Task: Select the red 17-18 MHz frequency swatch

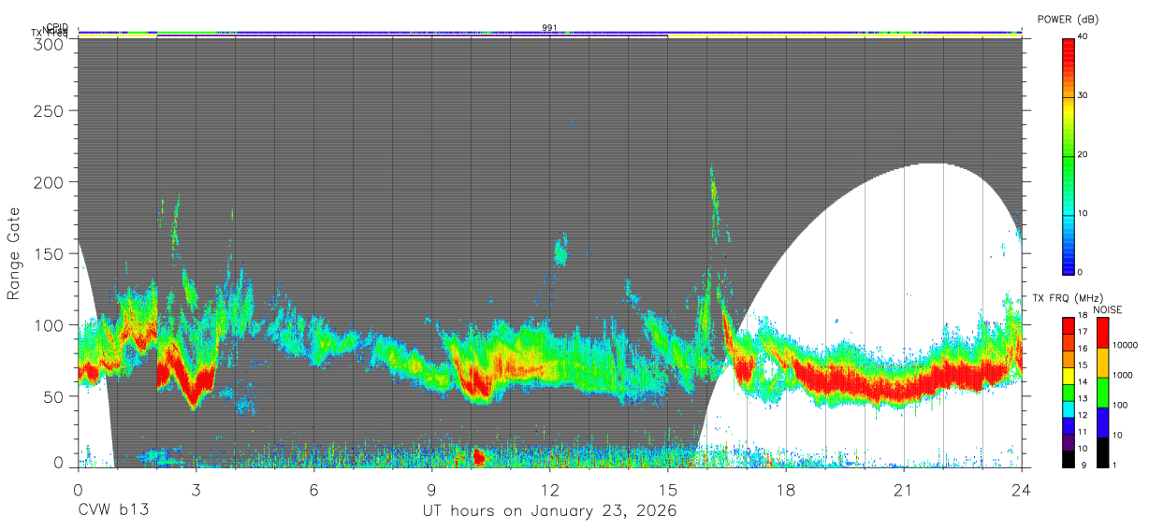Action: [x=1068, y=325]
